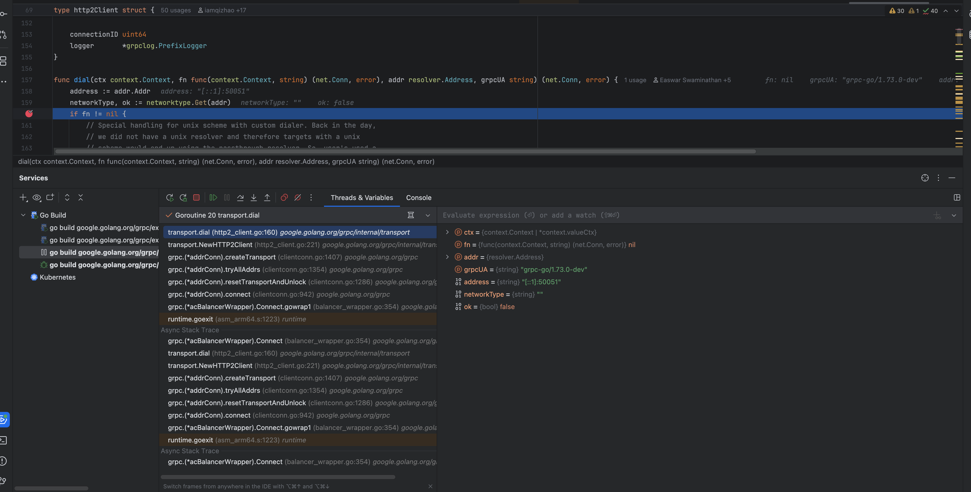Viewport: 971px width, 492px height.
Task: Mute all breakpoints
Action: (298, 197)
